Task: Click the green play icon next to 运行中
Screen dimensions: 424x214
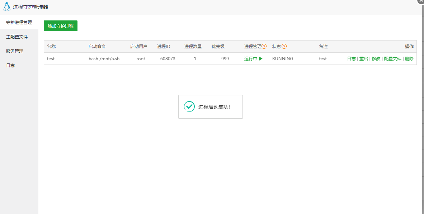Action: coord(260,58)
